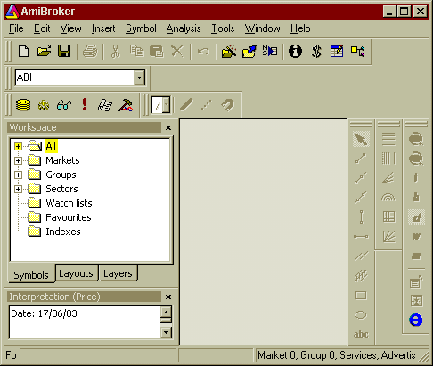Screen dimensions: 433x366
Task: Switch to the Layouts tab
Action: pyautogui.click(x=76, y=273)
